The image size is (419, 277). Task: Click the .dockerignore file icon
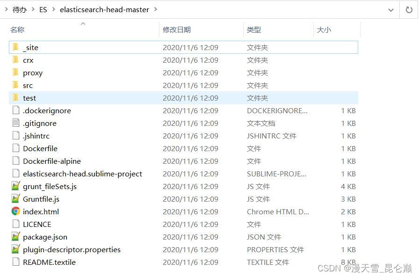point(16,110)
